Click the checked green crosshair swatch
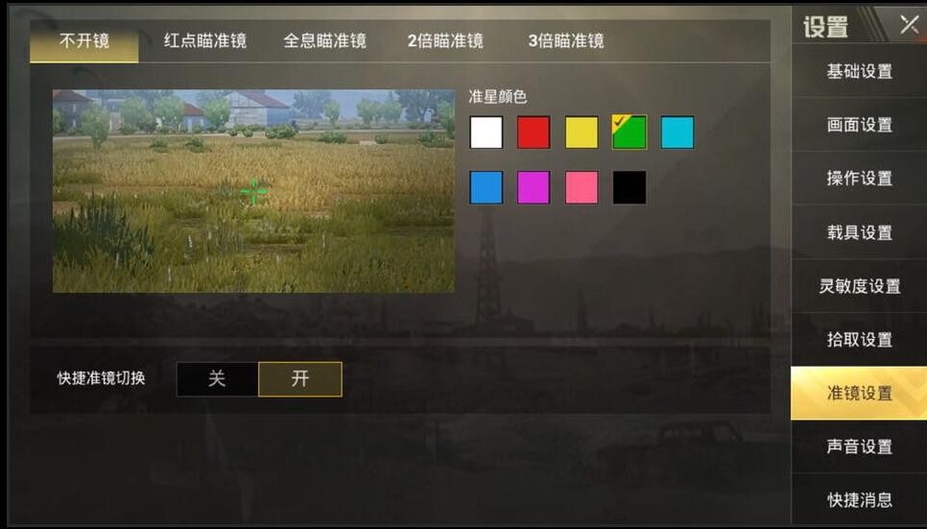 click(x=630, y=132)
